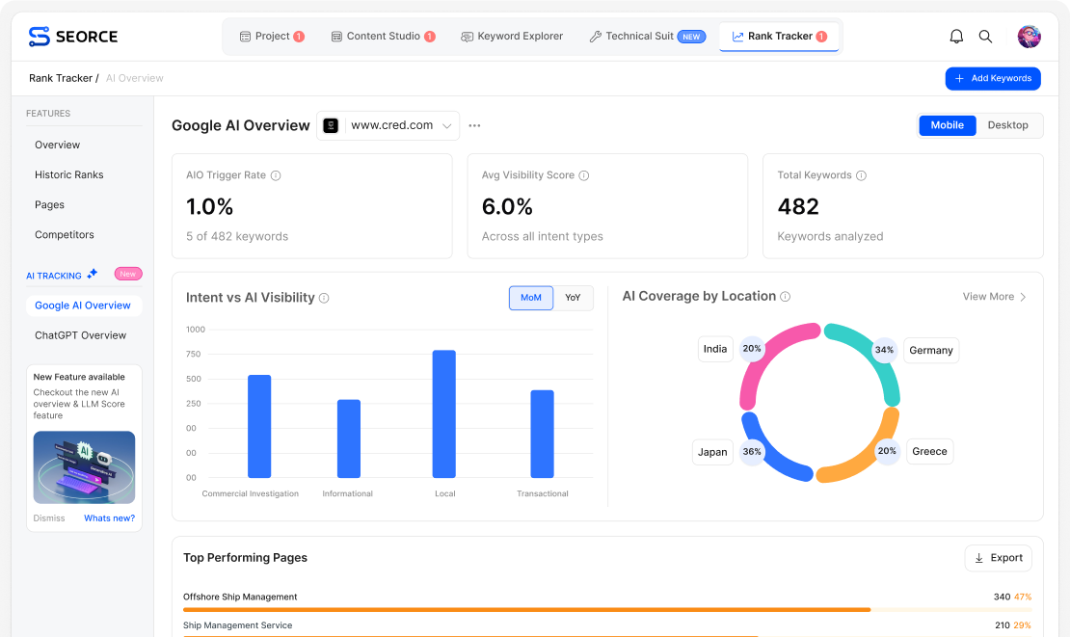Image resolution: width=1070 pixels, height=637 pixels.
Task: Open the Content Studio tab
Action: [383, 36]
